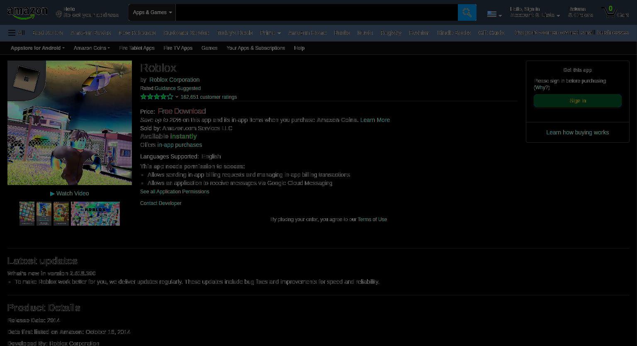The image size is (637, 346).
Task: Expand Amazon Coins dropdown
Action: [x=92, y=48]
